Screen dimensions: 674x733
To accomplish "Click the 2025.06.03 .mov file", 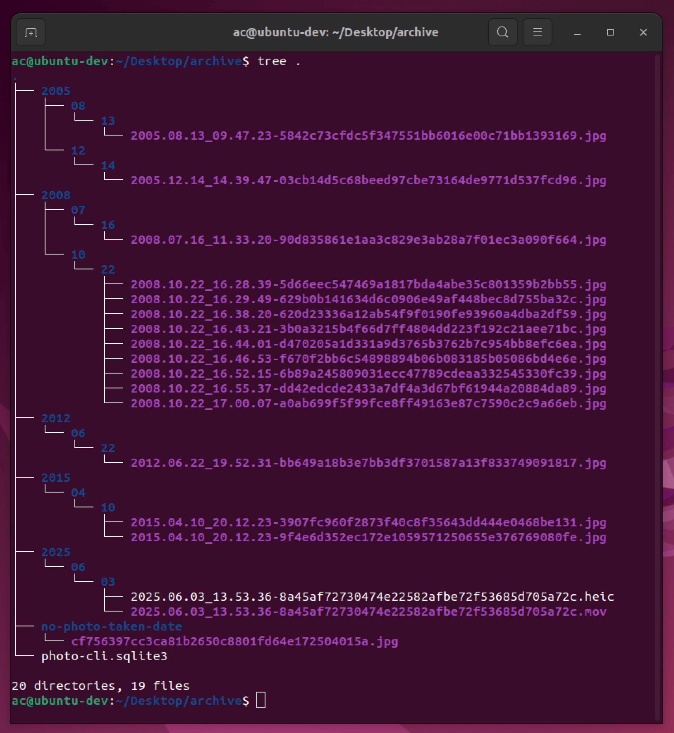I will pyautogui.click(x=368, y=612).
